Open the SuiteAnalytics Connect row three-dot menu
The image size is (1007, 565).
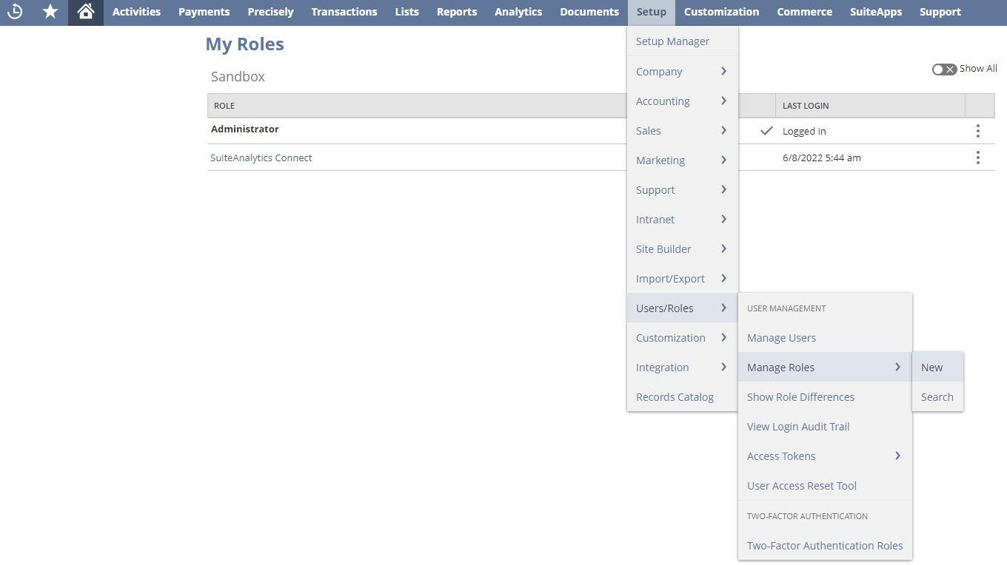(977, 158)
